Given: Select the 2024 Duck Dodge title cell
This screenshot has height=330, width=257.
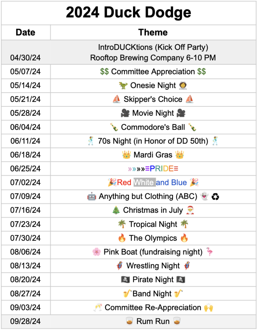Looking at the screenshot, I should pos(128,13).
